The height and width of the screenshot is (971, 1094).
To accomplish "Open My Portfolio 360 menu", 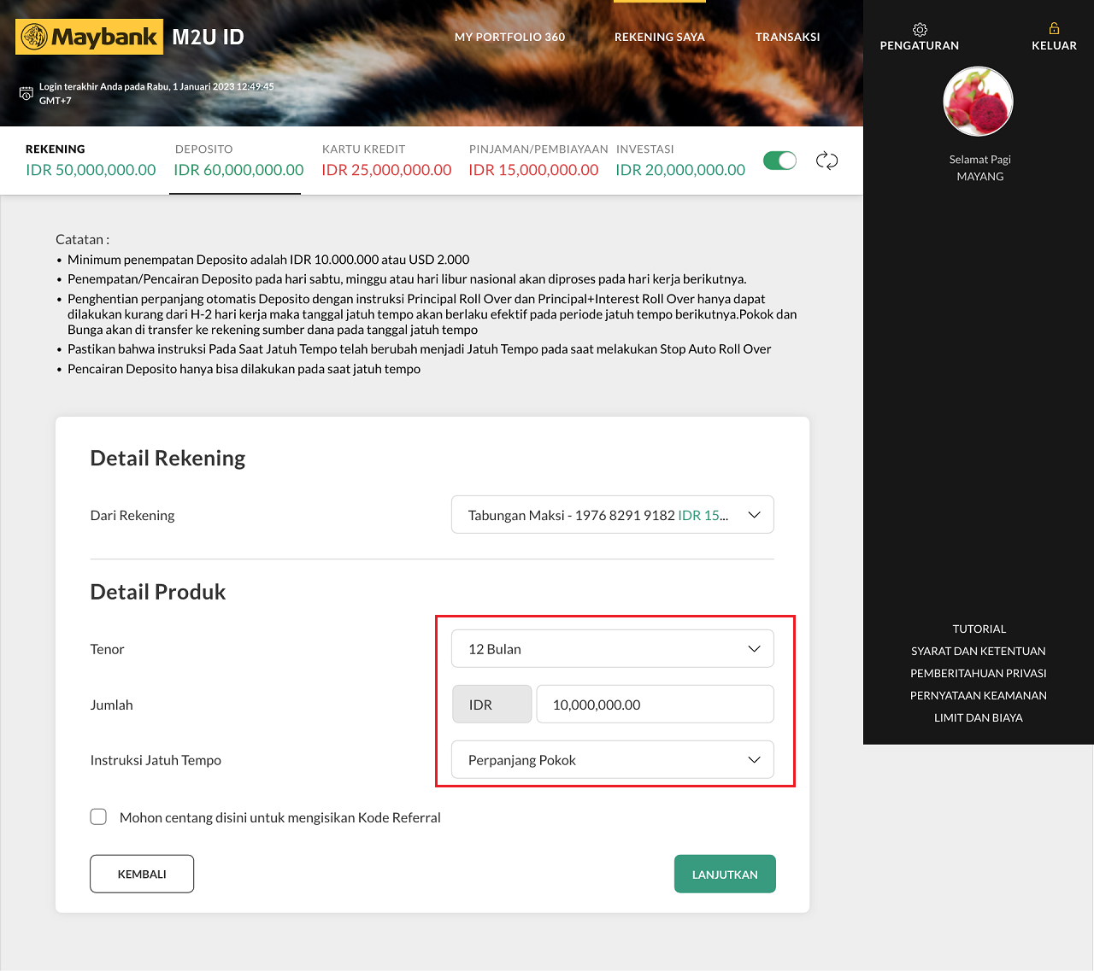I will point(509,37).
